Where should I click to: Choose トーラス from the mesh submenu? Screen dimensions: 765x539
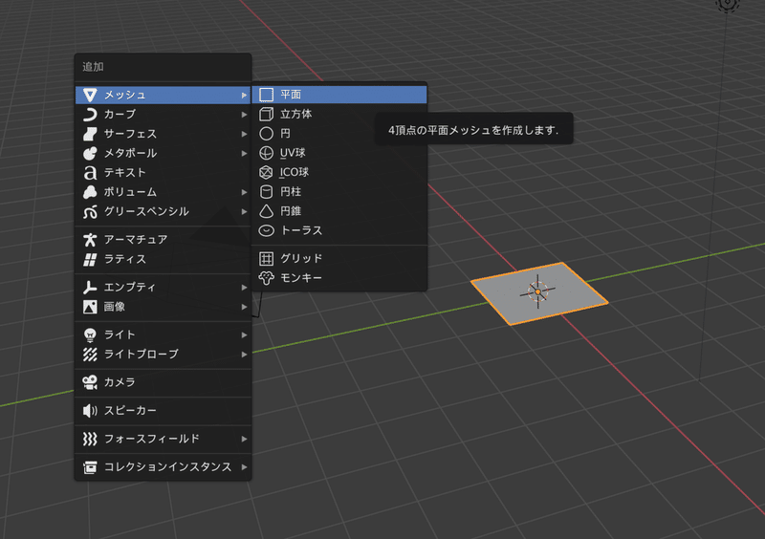tap(339, 230)
